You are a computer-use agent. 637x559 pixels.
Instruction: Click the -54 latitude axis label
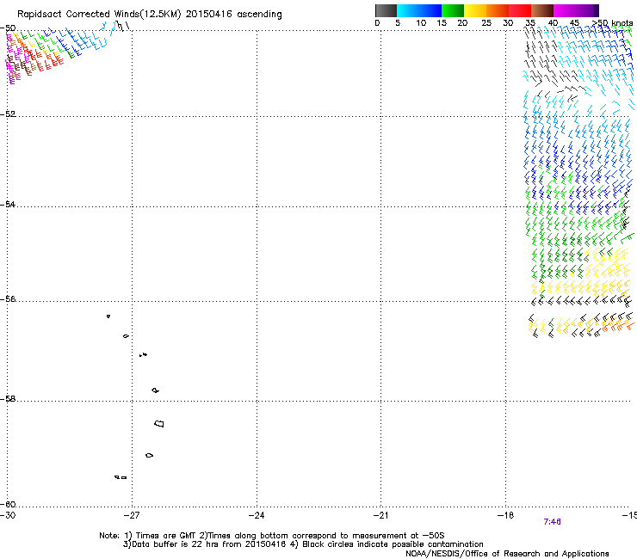click(8, 204)
